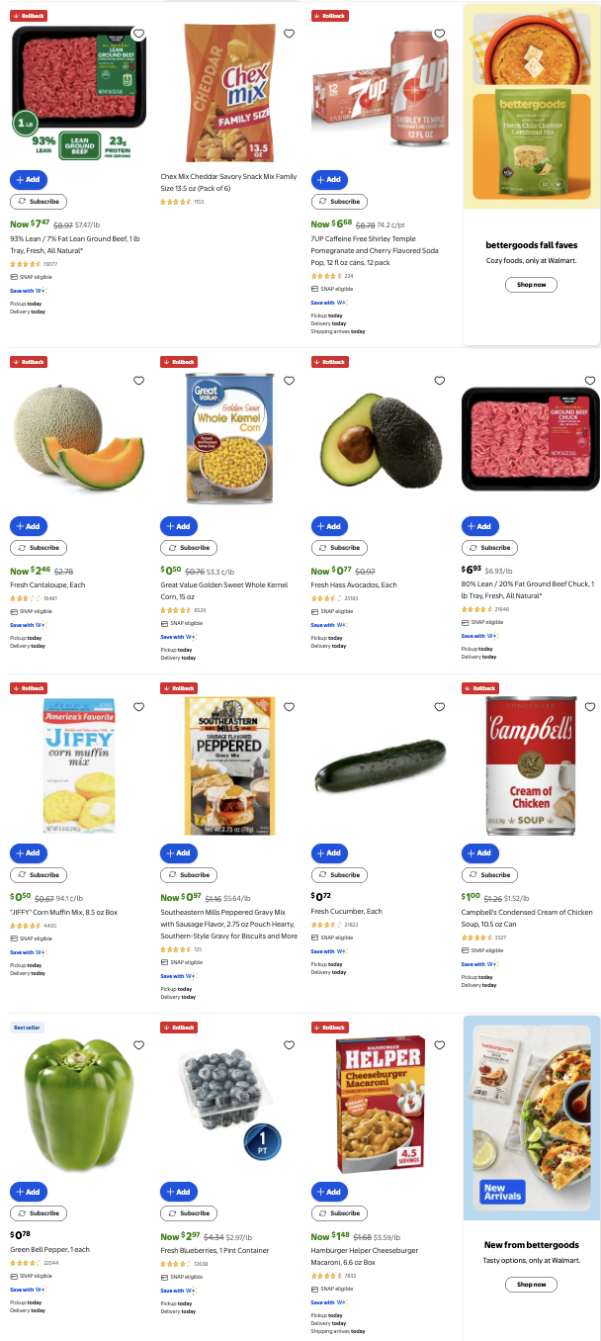This screenshot has height=1341, width=601.
Task: Favorite the JIFFY Corn Muffin Mix
Action: coord(138,707)
